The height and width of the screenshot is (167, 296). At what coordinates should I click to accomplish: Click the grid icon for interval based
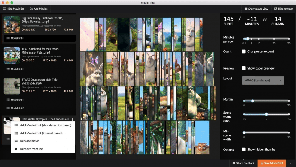pos(16,133)
